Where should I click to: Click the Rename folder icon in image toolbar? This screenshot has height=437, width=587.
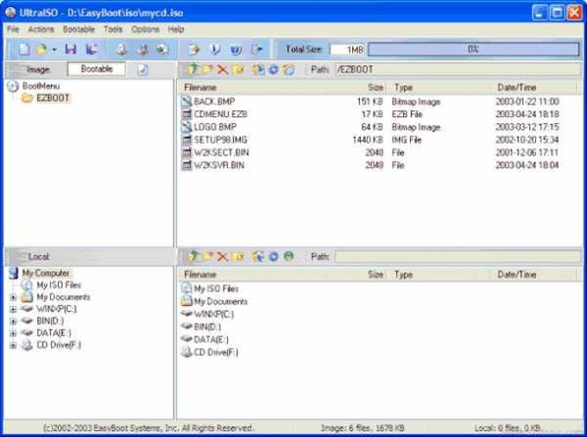tap(238, 69)
